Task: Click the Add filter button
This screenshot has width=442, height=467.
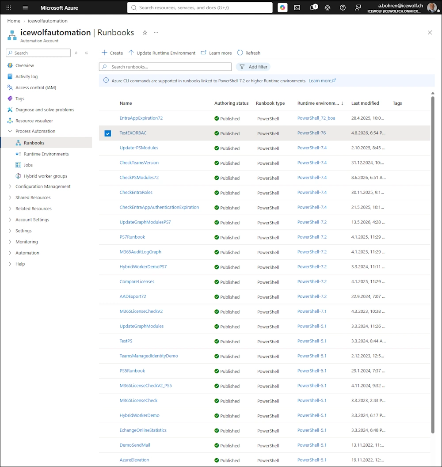Action: (253, 67)
